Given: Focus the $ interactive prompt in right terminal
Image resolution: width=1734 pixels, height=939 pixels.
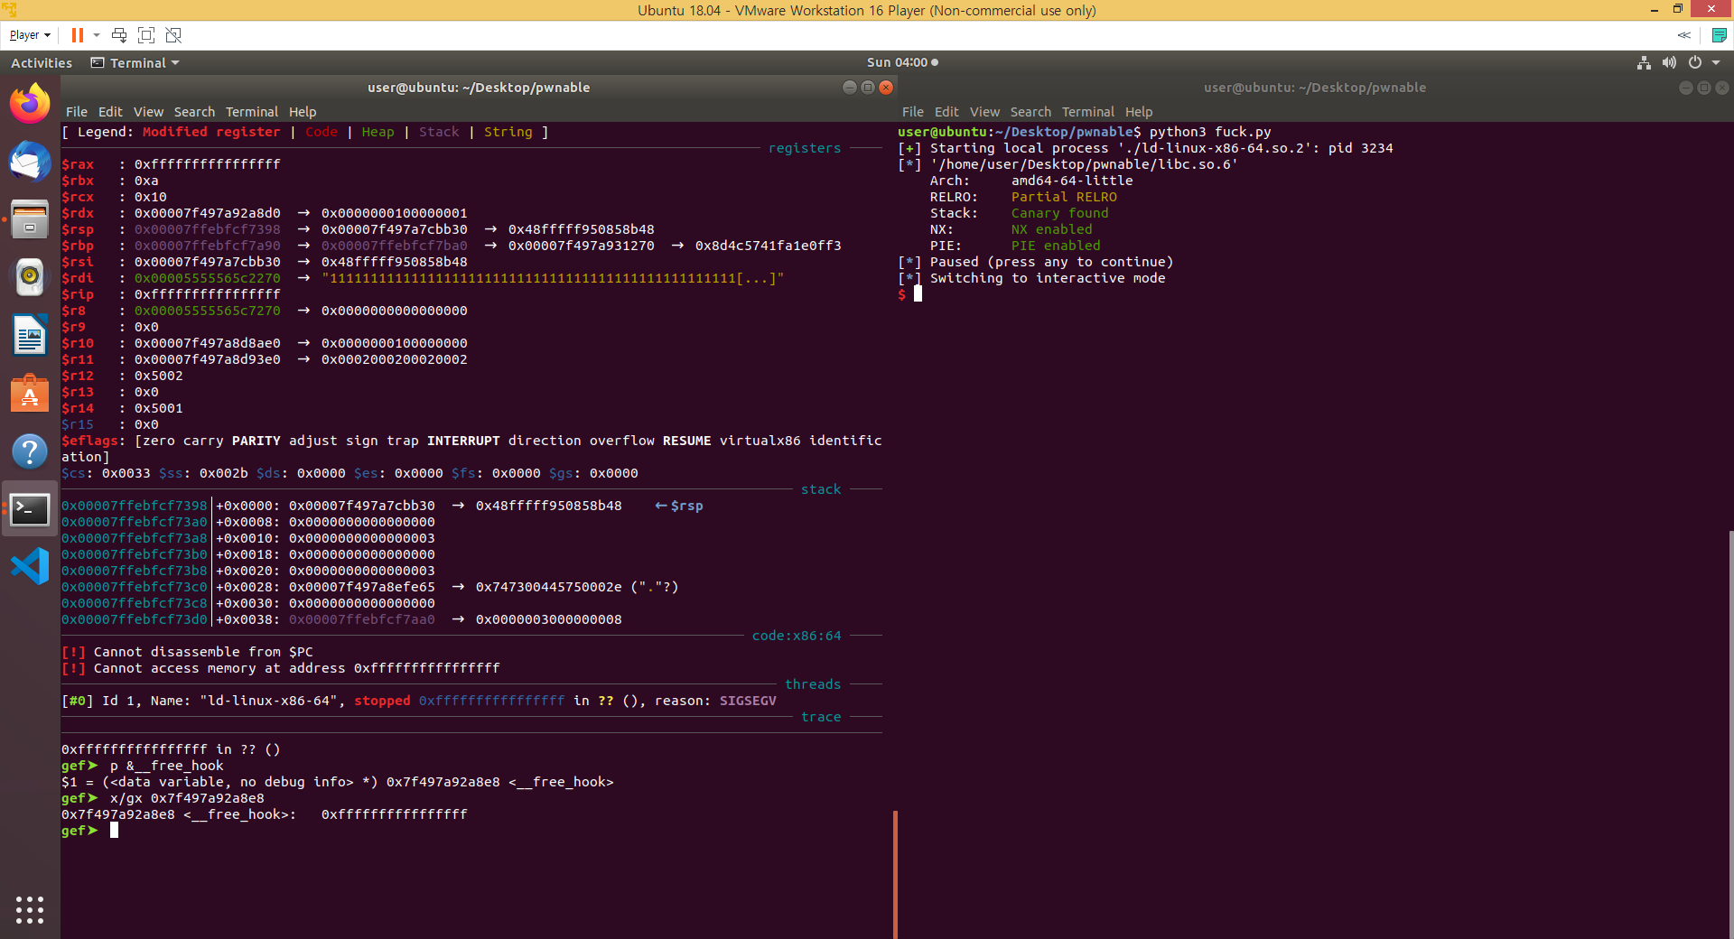Looking at the screenshot, I should (x=909, y=294).
